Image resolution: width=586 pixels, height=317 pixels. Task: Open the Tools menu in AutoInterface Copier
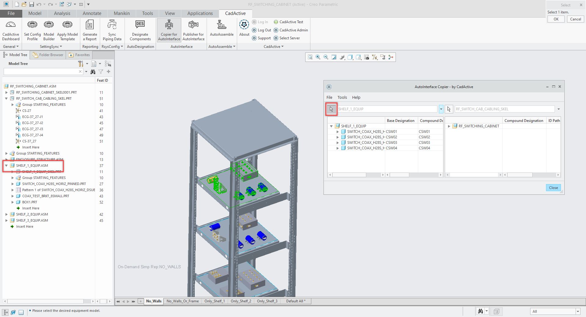(x=342, y=98)
